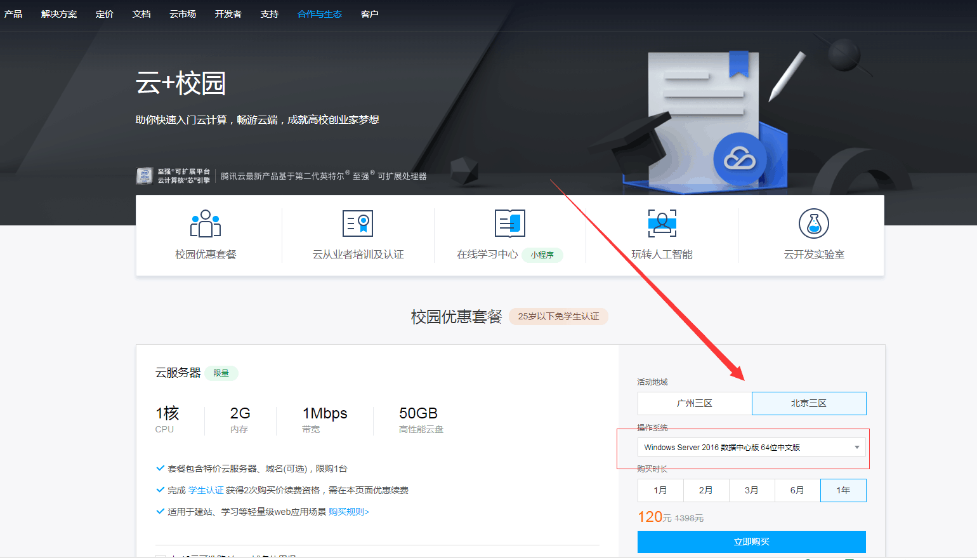Open 云市场 in navigation bar
The image size is (977, 560).
coord(183,14)
